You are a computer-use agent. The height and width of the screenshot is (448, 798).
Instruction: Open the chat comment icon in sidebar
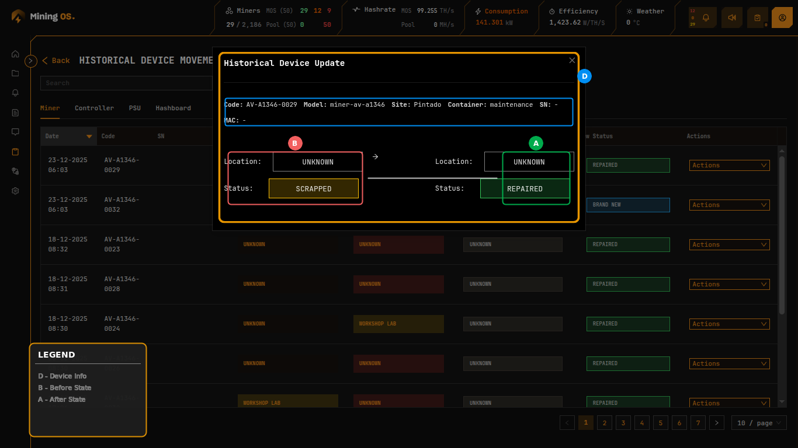[x=15, y=132]
